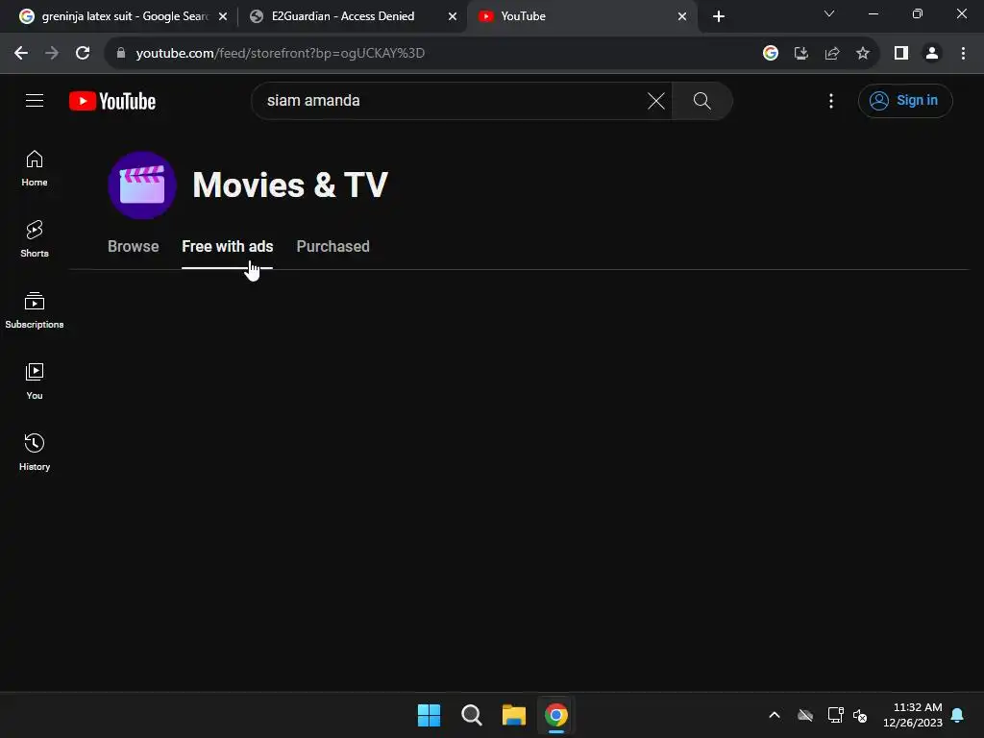Image resolution: width=984 pixels, height=738 pixels.
Task: Clear the search text with the X icon
Action: pos(655,100)
